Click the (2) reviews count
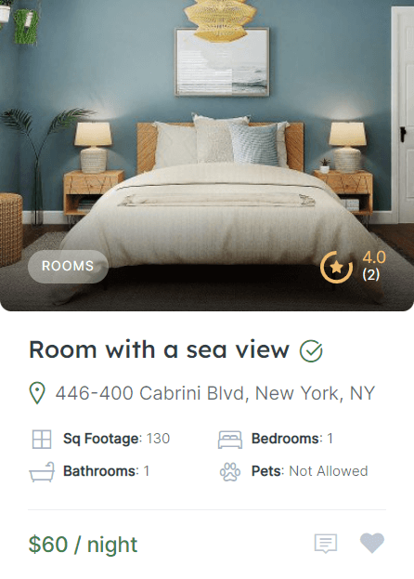414x579 pixels. coord(371,274)
